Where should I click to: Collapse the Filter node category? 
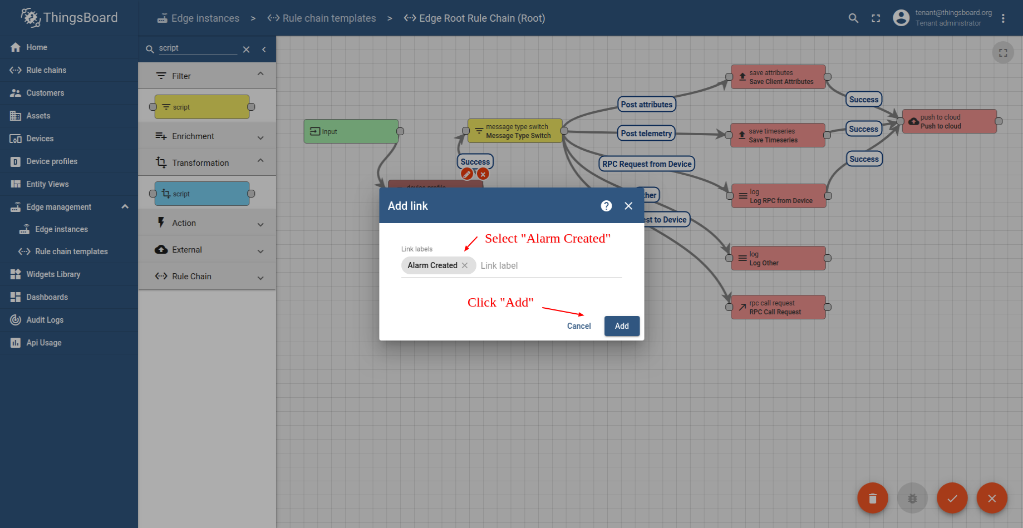[207, 76]
